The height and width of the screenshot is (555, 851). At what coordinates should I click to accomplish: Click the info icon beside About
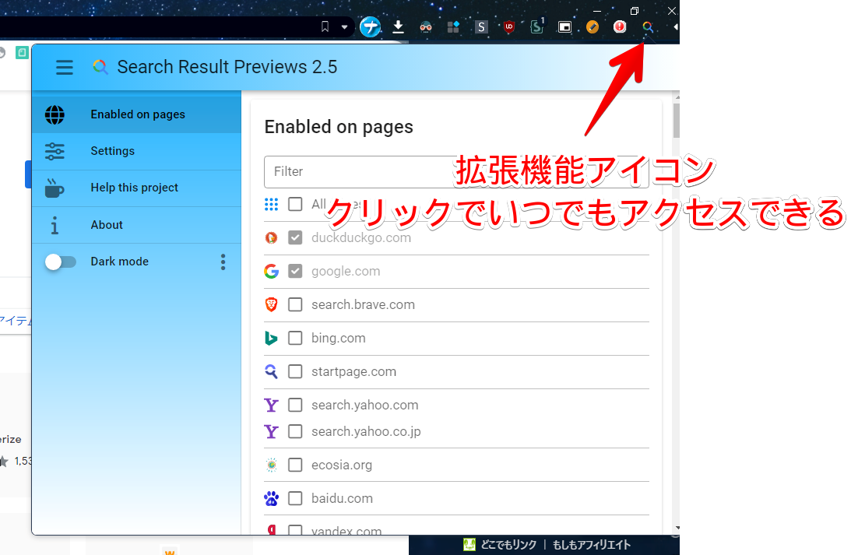point(55,225)
